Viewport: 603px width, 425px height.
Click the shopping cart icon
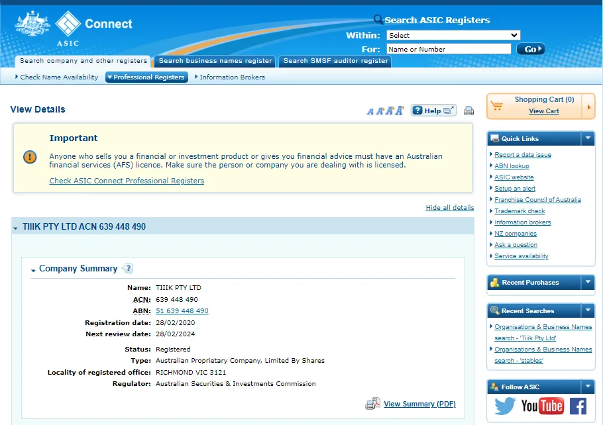(x=497, y=106)
